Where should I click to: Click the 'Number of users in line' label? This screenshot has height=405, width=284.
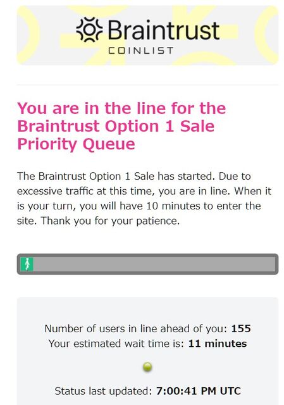pyautogui.click(x=136, y=328)
